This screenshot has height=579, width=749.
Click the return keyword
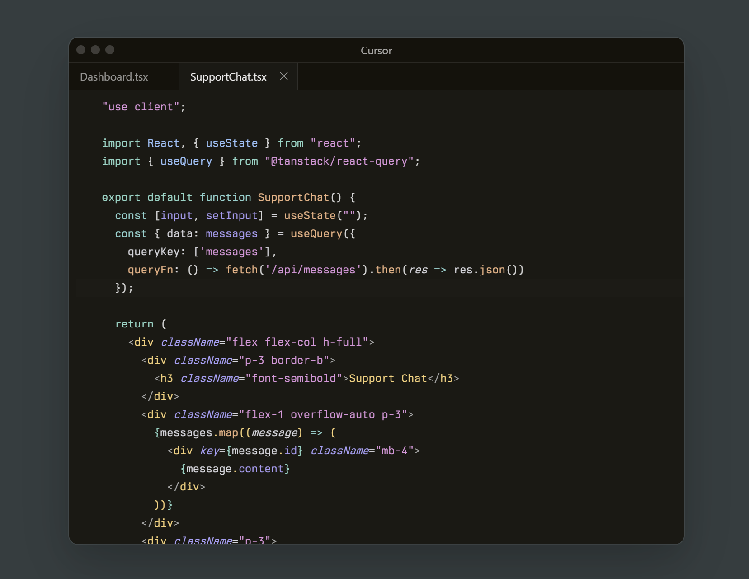pyautogui.click(x=134, y=324)
